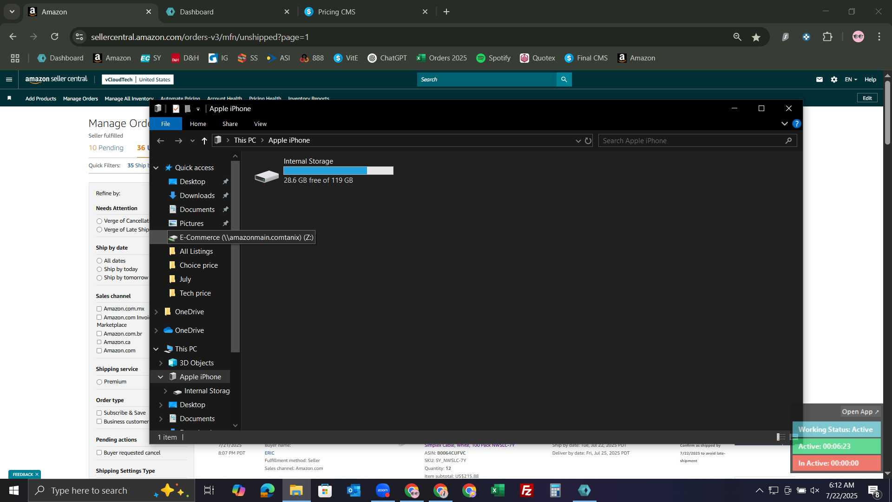Open ChatGPT bookmark
This screenshot has height=502, width=892.
[387, 58]
